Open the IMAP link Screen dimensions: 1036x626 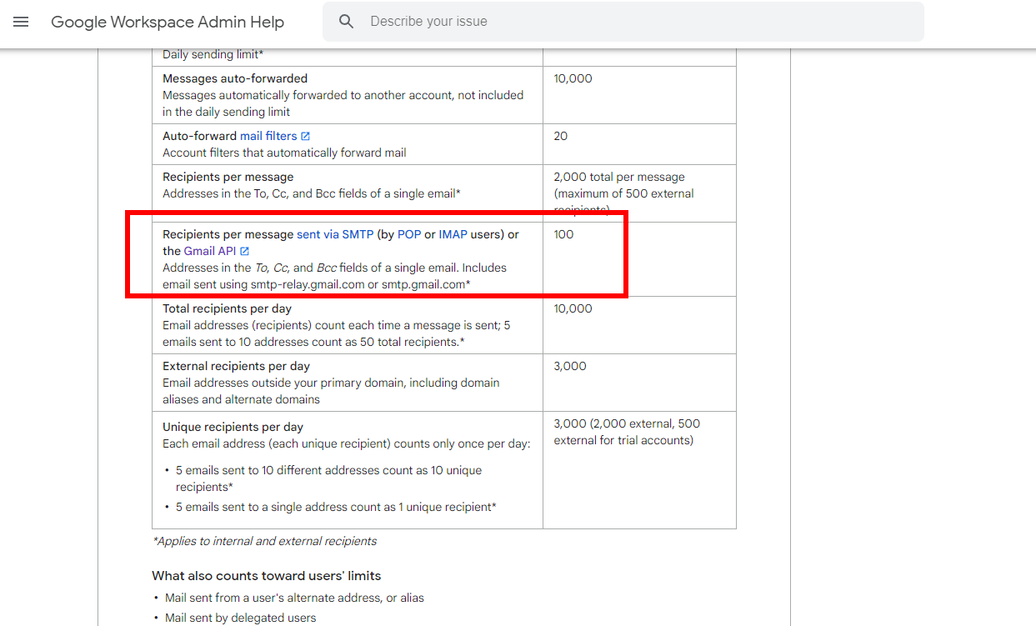[453, 234]
